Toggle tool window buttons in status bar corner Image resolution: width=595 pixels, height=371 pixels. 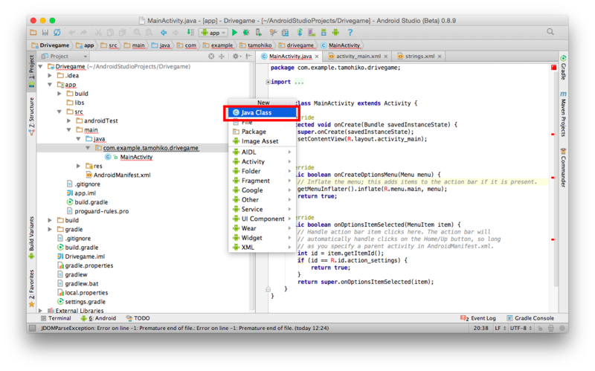click(x=33, y=328)
